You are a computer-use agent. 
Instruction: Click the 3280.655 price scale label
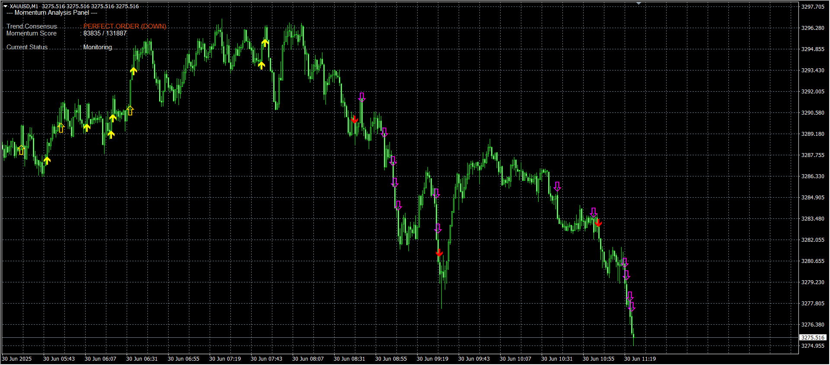(813, 261)
